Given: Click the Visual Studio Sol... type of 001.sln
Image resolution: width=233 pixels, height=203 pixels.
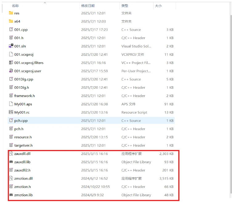Looking at the screenshot, I should pyautogui.click(x=136, y=46).
